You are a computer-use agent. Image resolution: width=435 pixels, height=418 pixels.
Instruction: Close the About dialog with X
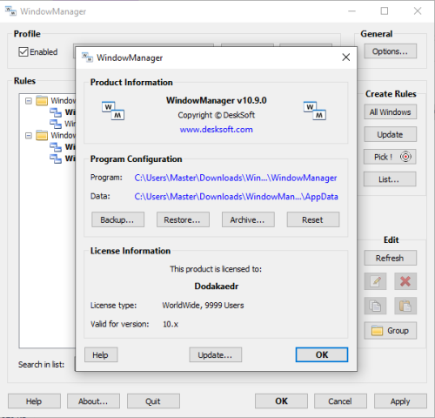tap(346, 57)
